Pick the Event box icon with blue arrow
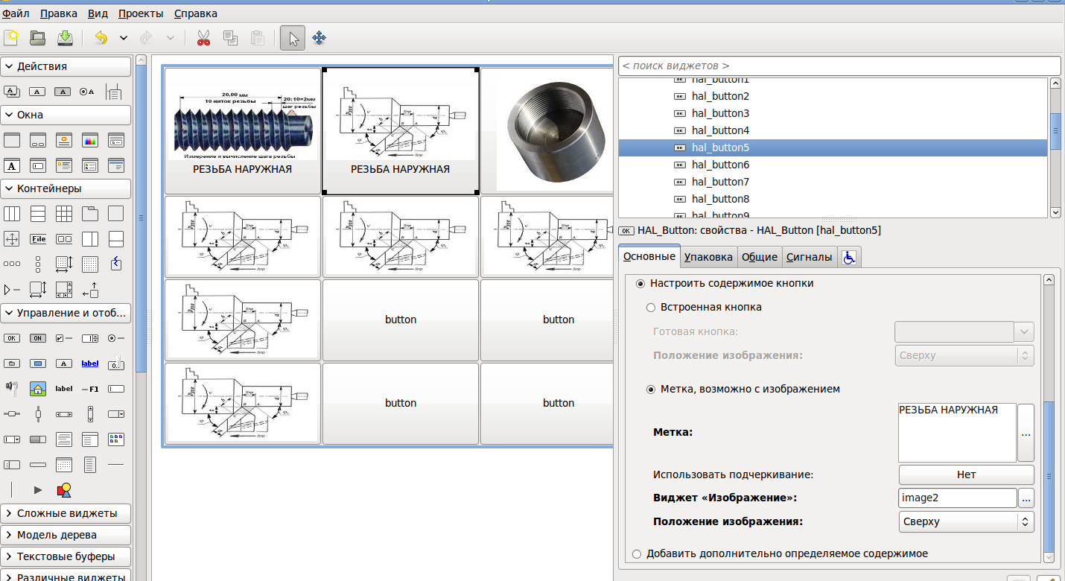Screen dimensions: 1065x581 [115, 264]
